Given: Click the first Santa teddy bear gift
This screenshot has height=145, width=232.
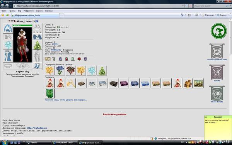Looking at the screenshot, I should click(x=49, y=83).
